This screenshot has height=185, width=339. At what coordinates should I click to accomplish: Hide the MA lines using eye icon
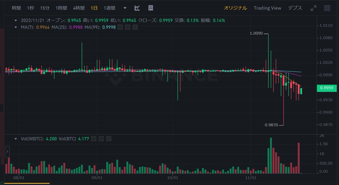[x=120, y=27]
